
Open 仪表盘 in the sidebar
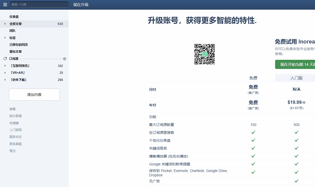[x=14, y=17]
